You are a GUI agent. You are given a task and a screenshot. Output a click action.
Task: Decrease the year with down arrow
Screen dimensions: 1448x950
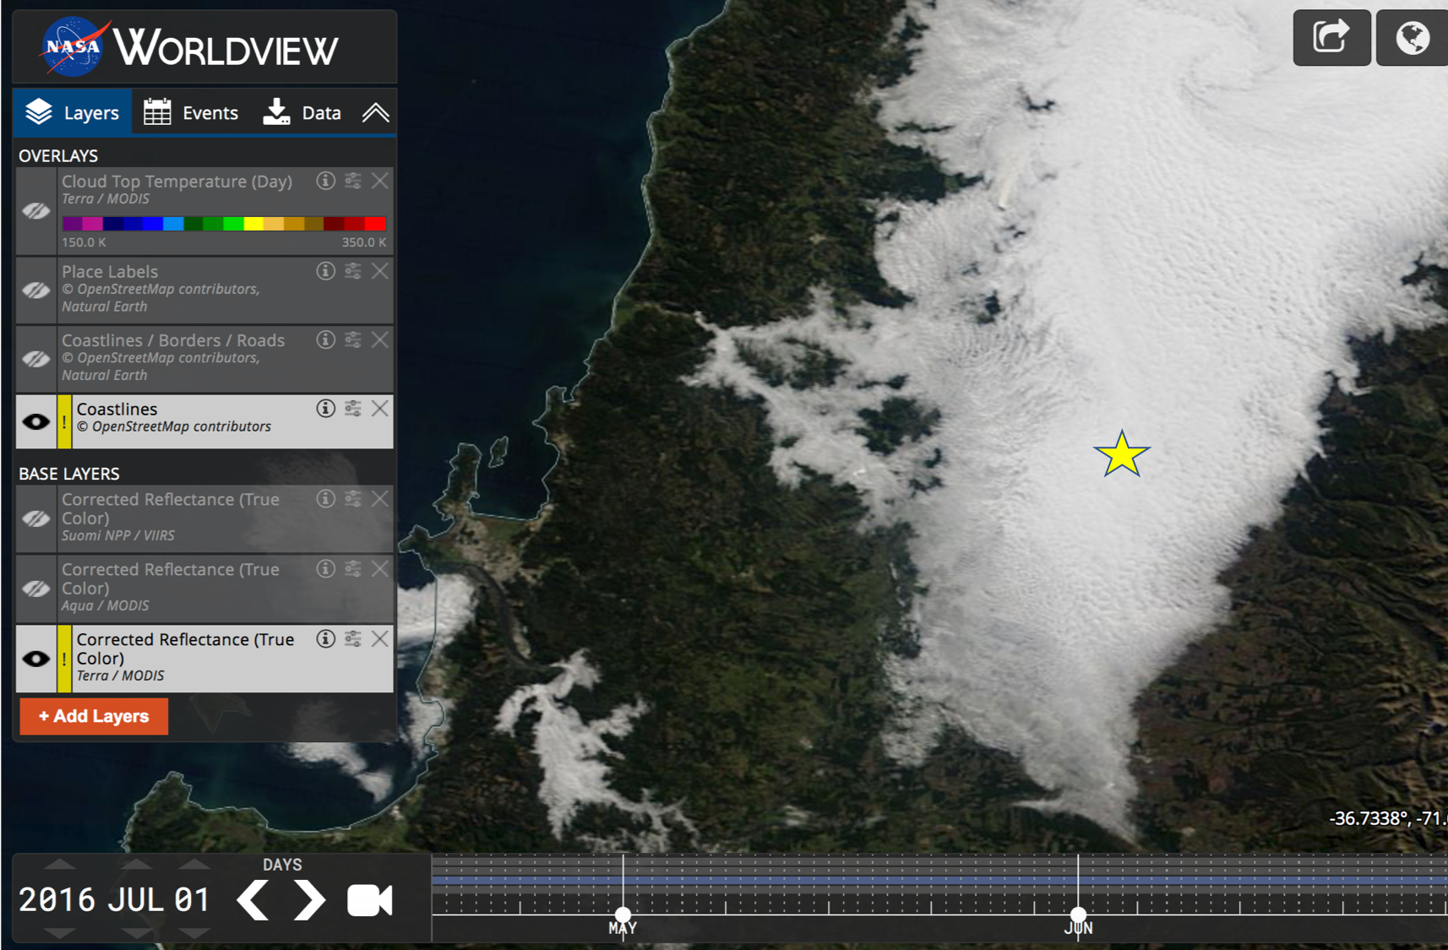pos(59,933)
